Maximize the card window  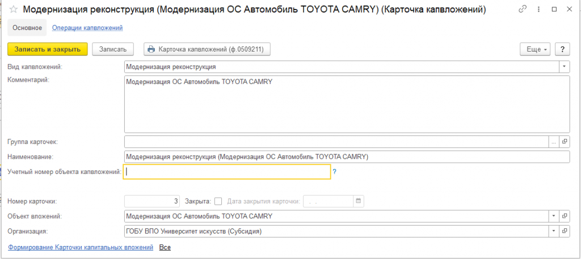pyautogui.click(x=554, y=10)
